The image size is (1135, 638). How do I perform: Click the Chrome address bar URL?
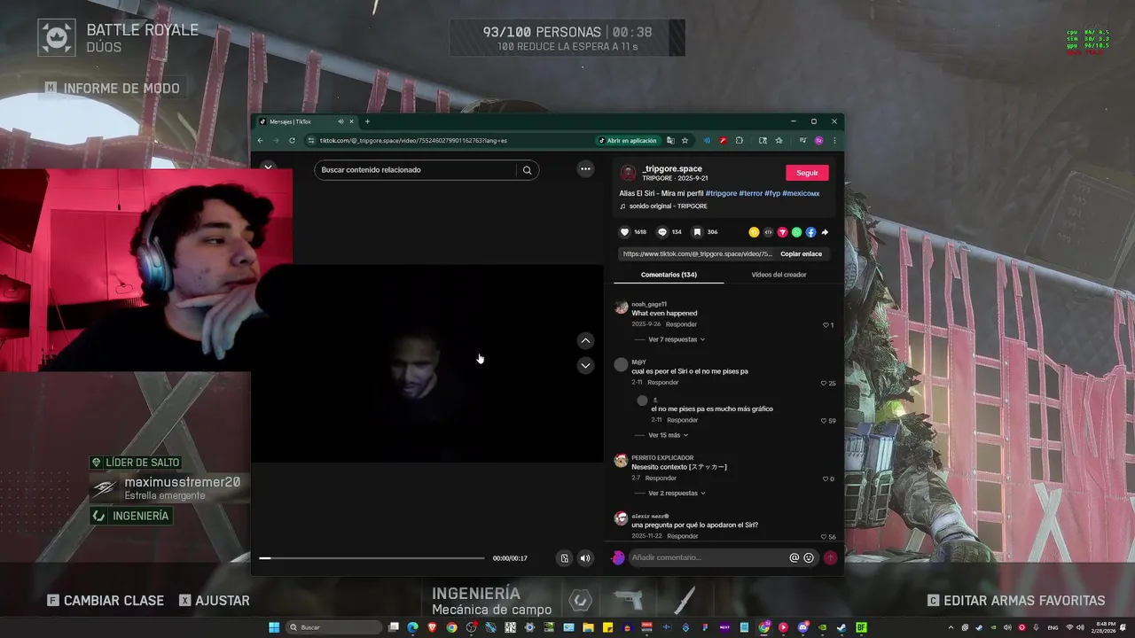413,140
